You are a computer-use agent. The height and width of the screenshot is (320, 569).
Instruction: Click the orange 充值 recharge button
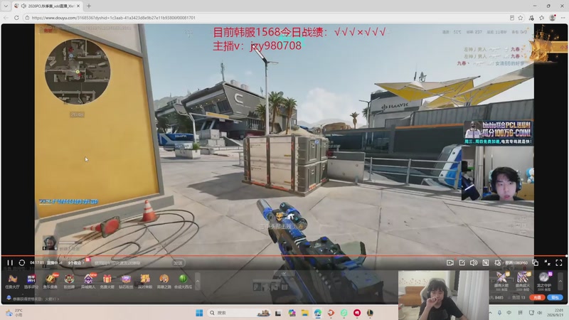coord(537,297)
